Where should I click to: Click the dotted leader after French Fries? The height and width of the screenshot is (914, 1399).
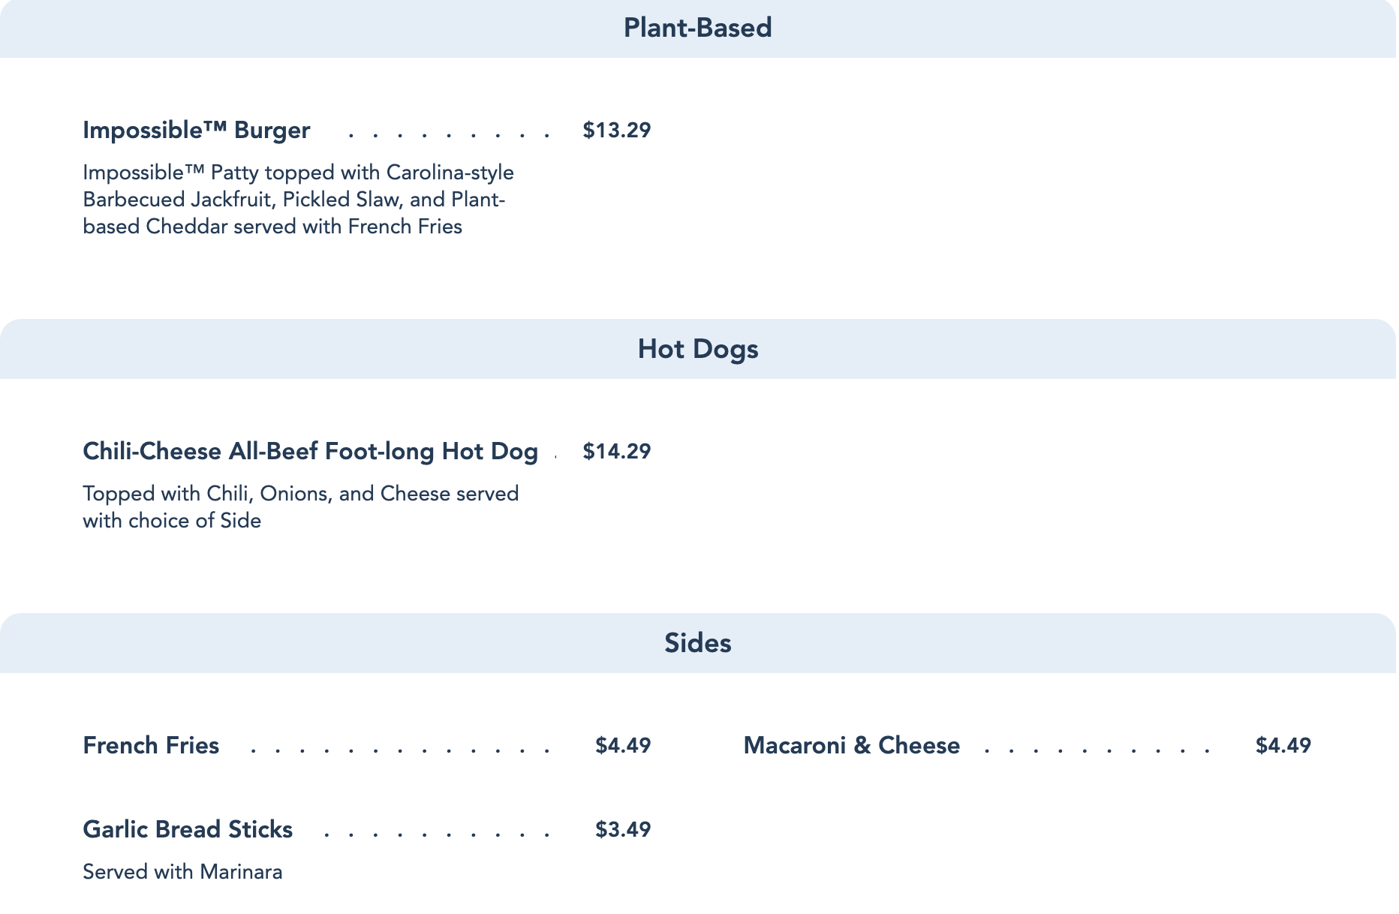(400, 750)
